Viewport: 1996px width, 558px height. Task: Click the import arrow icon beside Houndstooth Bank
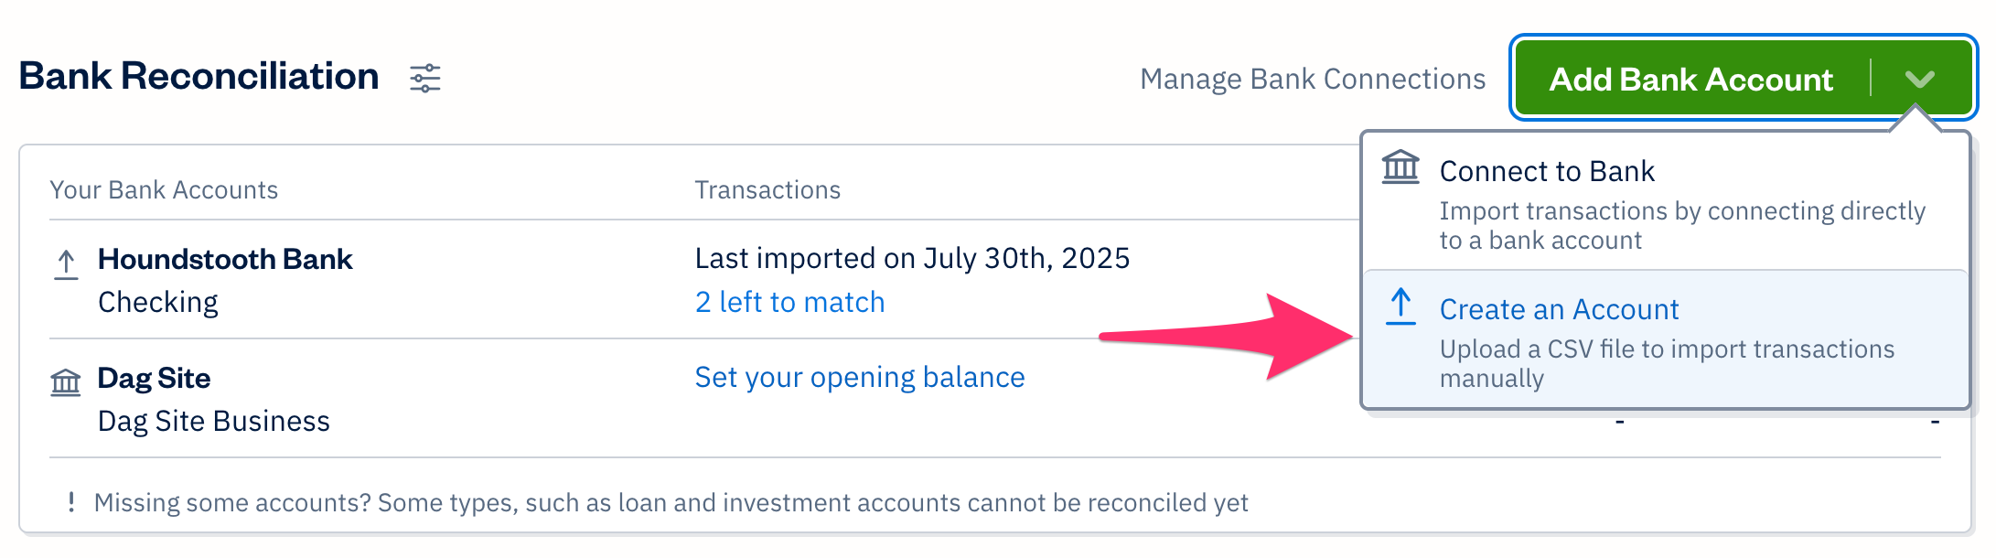tap(65, 263)
